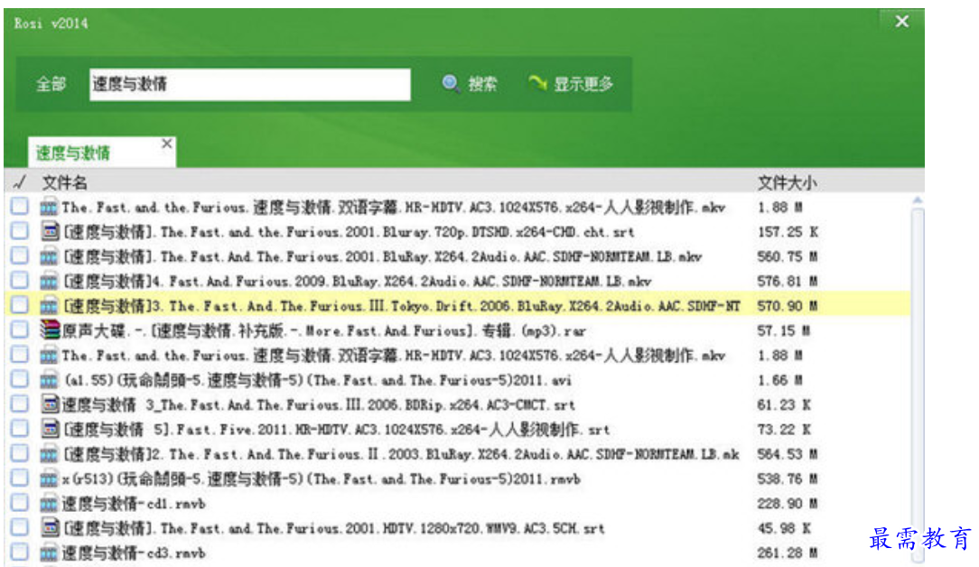Click the magnifier search icon

tap(451, 83)
